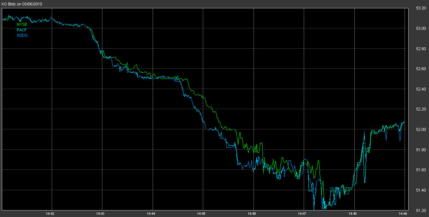
Task: Click the 51.40 price axis label
Action: [421, 190]
